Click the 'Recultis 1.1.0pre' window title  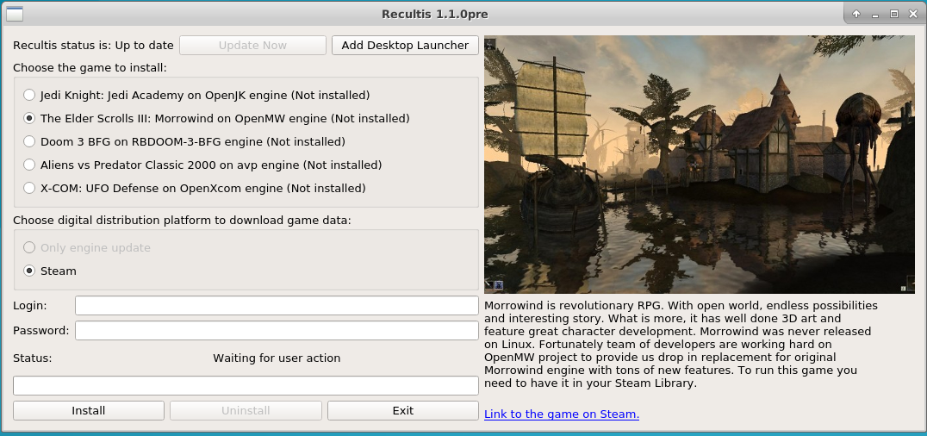434,14
